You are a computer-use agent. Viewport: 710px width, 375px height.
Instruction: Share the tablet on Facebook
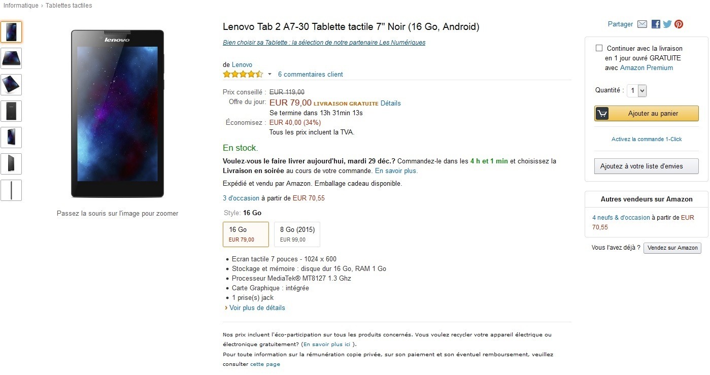[x=655, y=24]
